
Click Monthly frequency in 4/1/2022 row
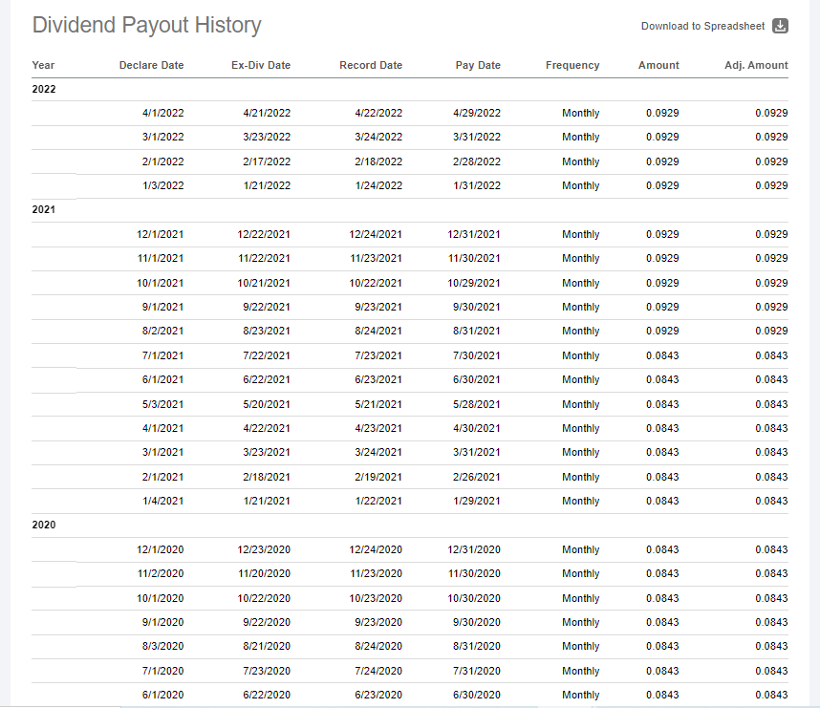coord(580,113)
